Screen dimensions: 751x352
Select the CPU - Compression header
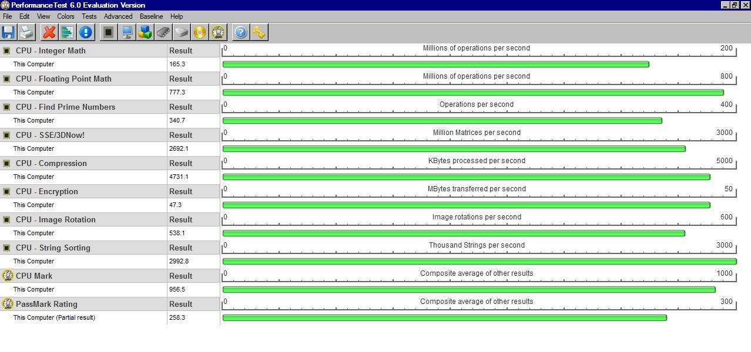(51, 163)
